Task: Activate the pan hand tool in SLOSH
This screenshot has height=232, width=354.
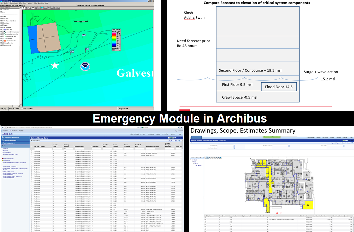Action: click(x=33, y=8)
